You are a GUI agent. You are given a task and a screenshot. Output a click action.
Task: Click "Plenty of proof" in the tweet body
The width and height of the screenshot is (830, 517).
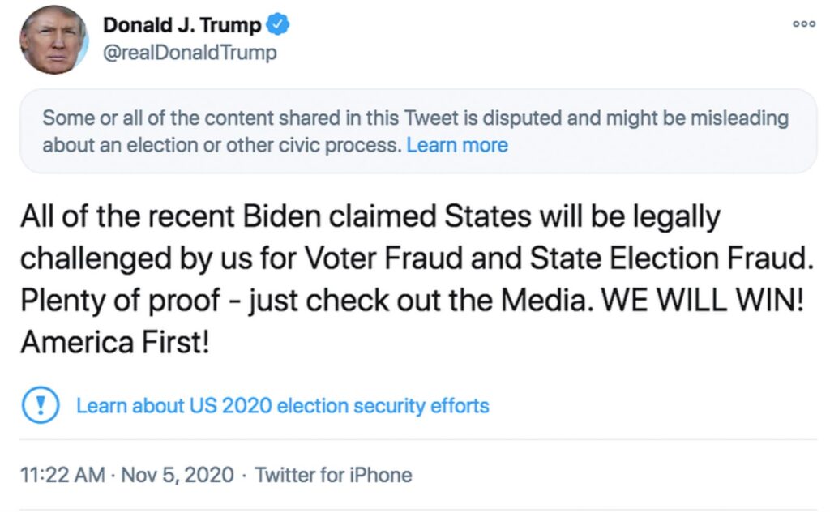[120, 300]
